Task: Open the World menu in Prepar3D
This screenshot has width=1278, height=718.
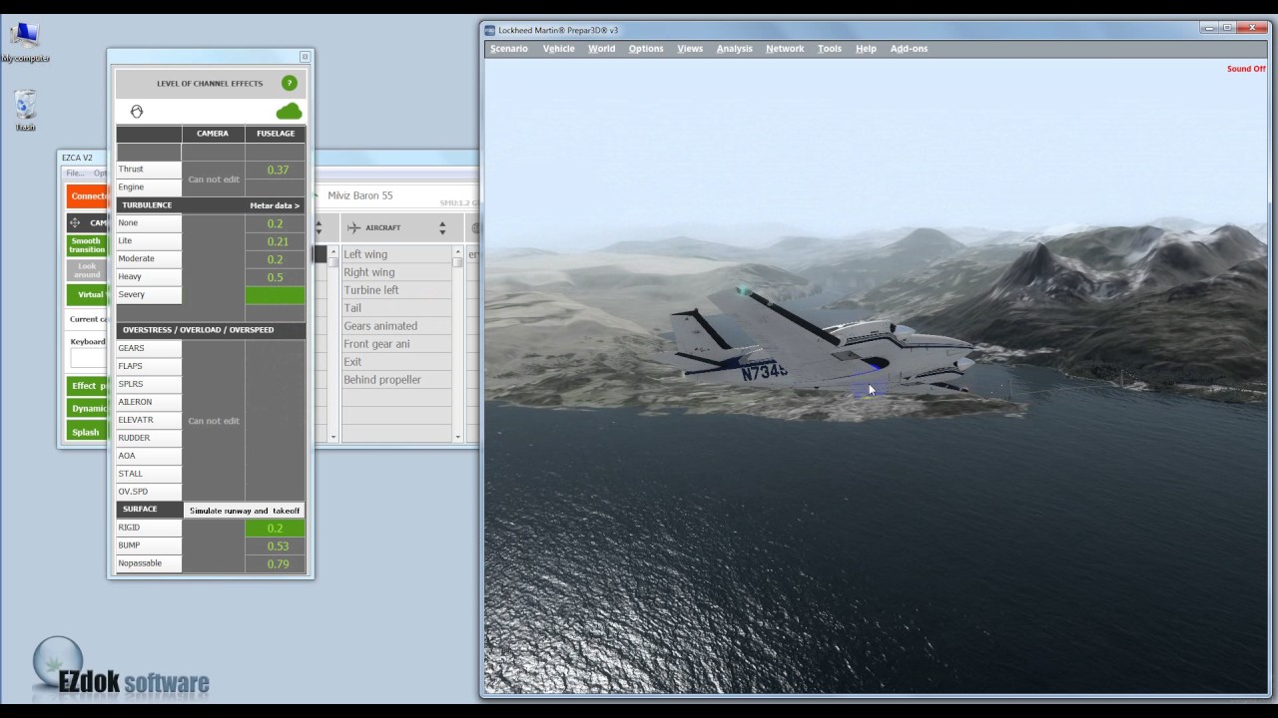Action: pyautogui.click(x=601, y=48)
